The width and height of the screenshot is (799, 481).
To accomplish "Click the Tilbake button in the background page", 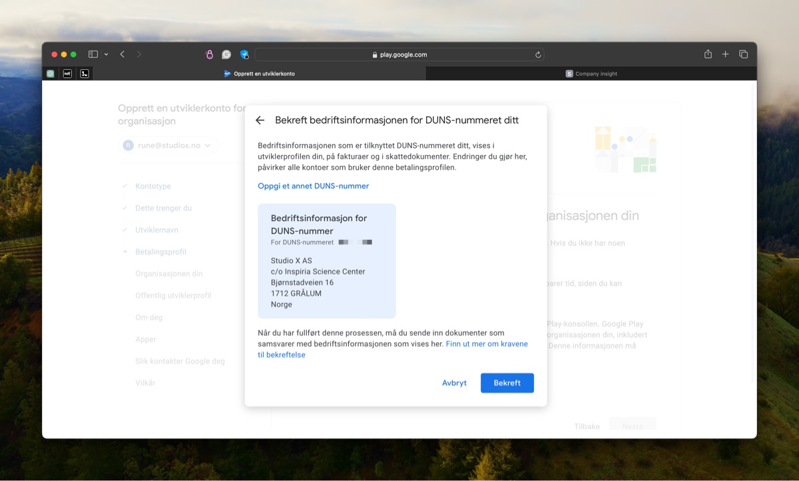I will coord(587,426).
